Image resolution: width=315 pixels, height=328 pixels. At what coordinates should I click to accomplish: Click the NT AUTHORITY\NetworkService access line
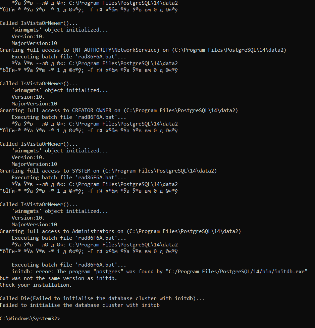tap(143, 50)
